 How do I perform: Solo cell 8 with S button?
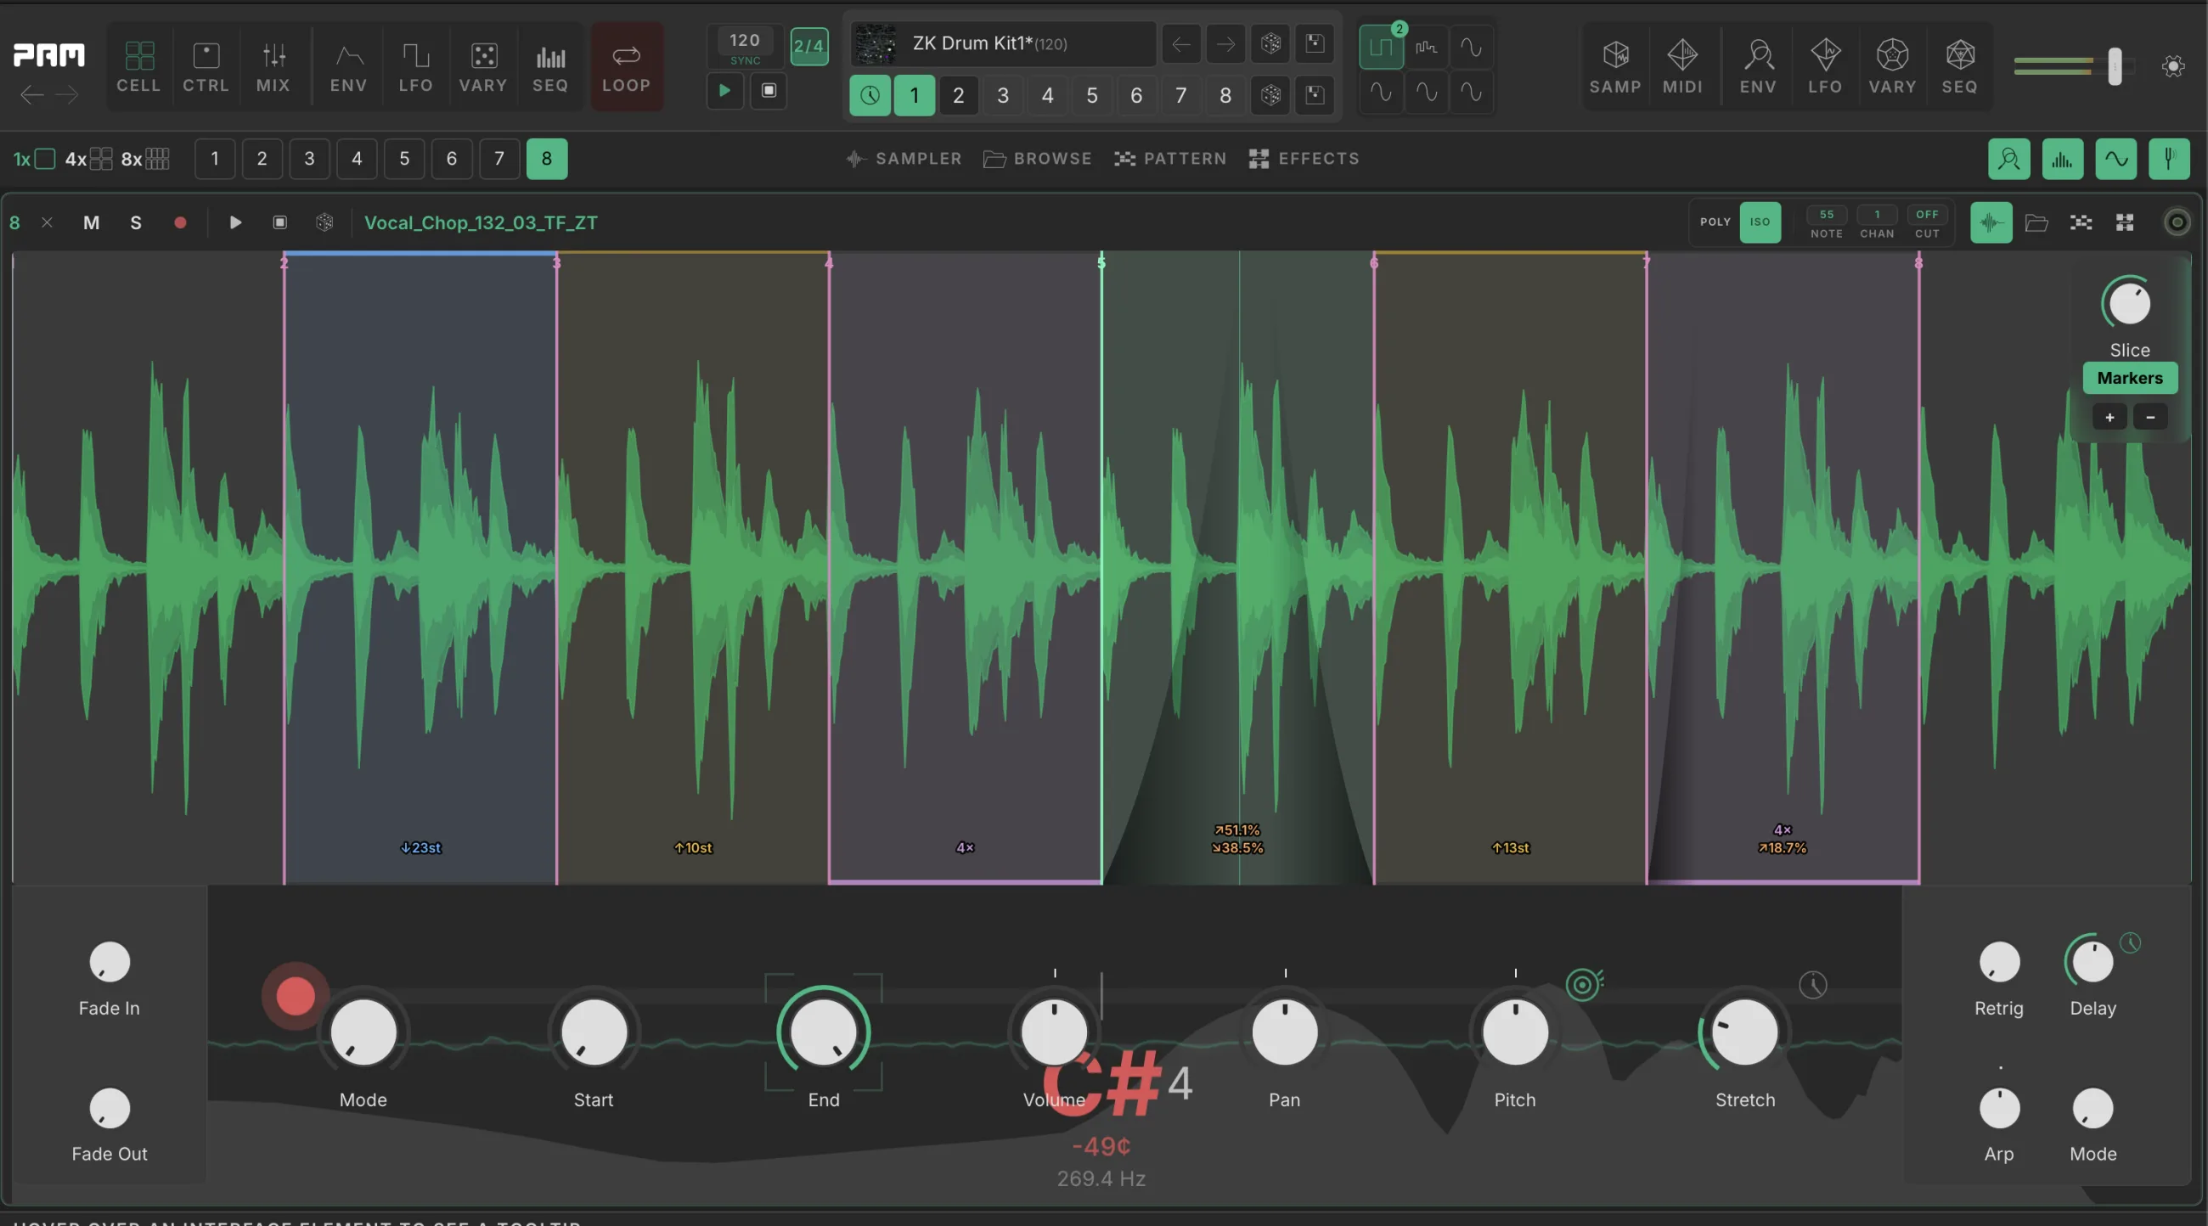point(135,222)
